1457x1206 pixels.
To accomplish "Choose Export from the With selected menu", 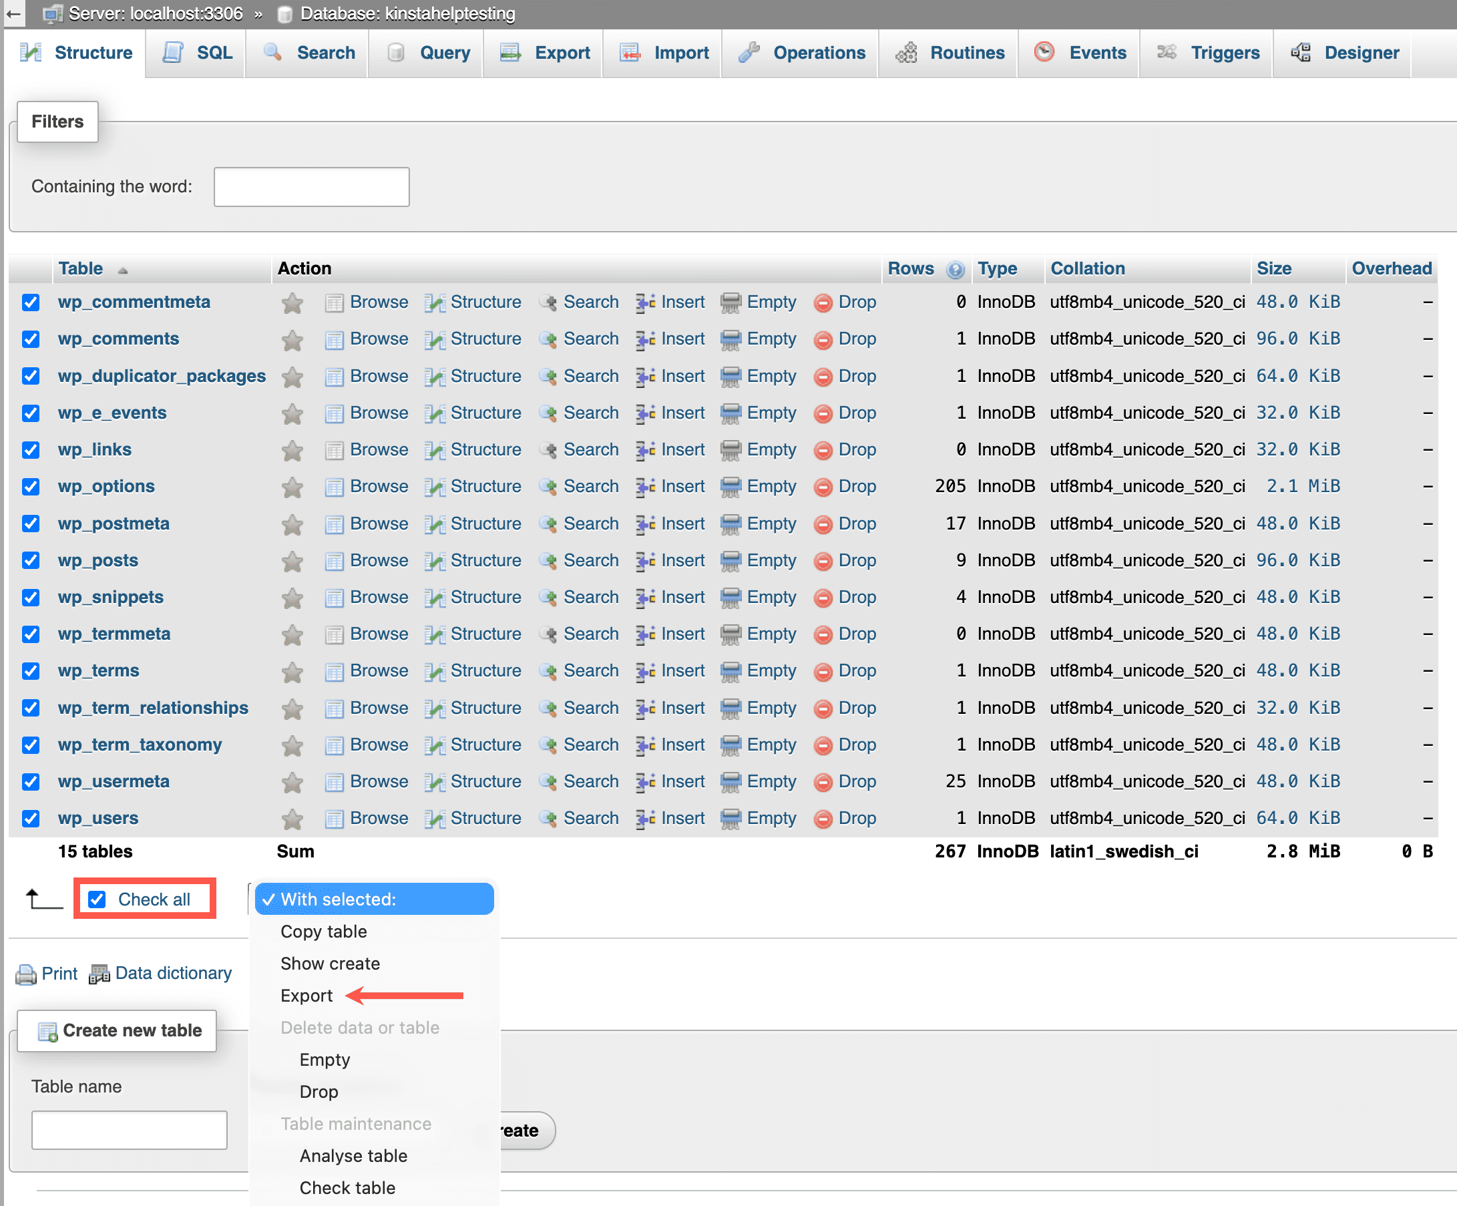I will coord(306,995).
